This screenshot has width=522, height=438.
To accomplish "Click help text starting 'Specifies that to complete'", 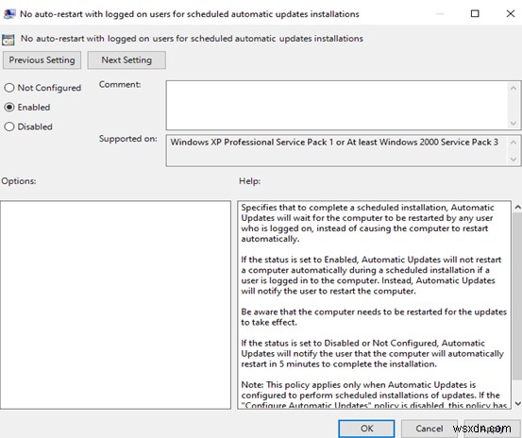I will click(367, 223).
